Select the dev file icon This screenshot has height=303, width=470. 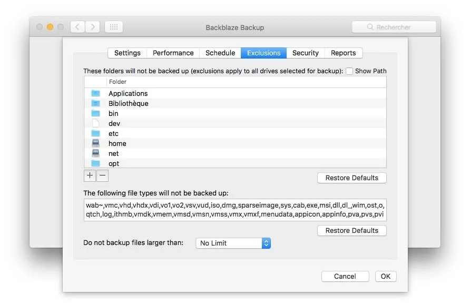(x=95, y=123)
